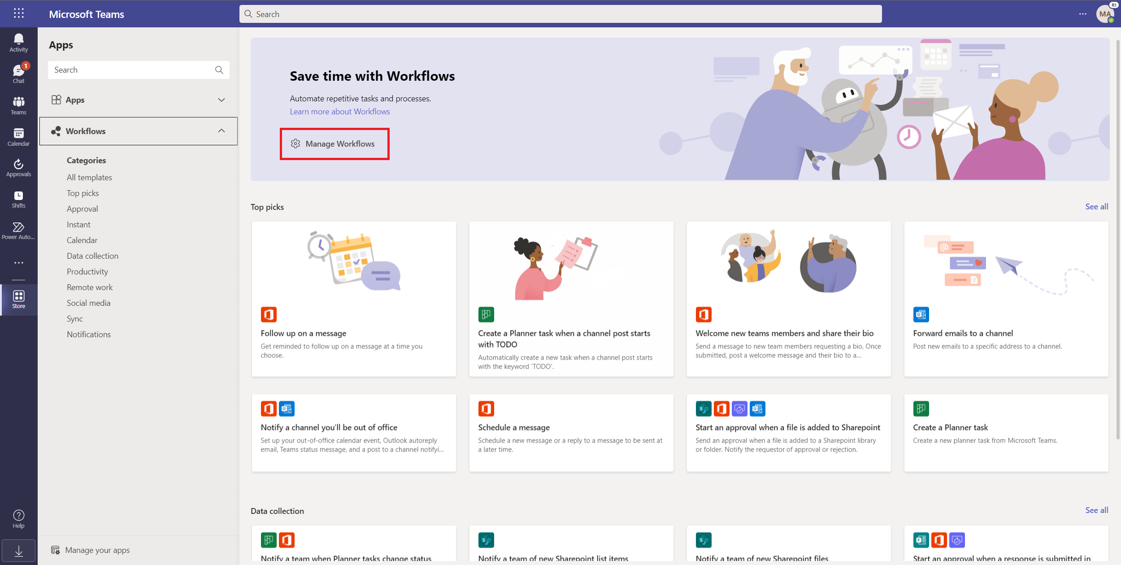
Task: Expand the Workflows section in left panel
Action: [222, 130]
